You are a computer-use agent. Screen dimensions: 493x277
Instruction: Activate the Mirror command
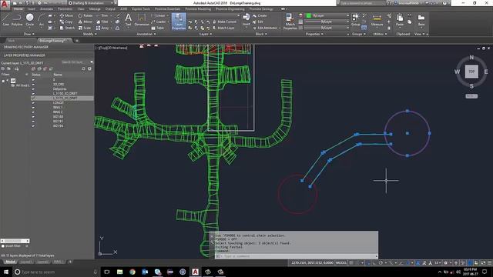pyautogui.click(x=86, y=22)
